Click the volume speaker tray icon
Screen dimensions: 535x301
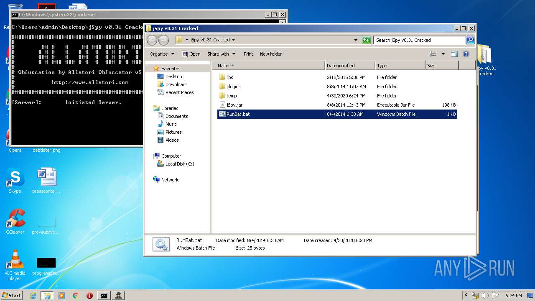point(485,296)
